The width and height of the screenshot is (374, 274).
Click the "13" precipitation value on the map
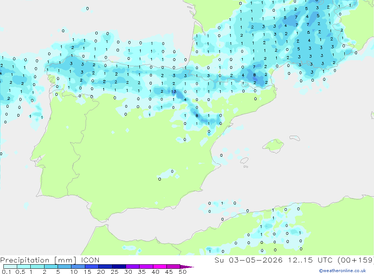[x=174, y=92]
